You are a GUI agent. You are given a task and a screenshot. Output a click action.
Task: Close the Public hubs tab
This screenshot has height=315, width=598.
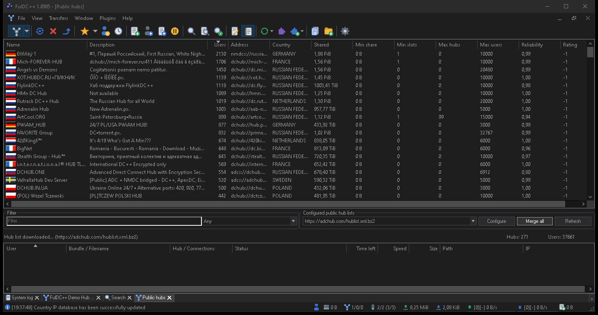(x=169, y=298)
